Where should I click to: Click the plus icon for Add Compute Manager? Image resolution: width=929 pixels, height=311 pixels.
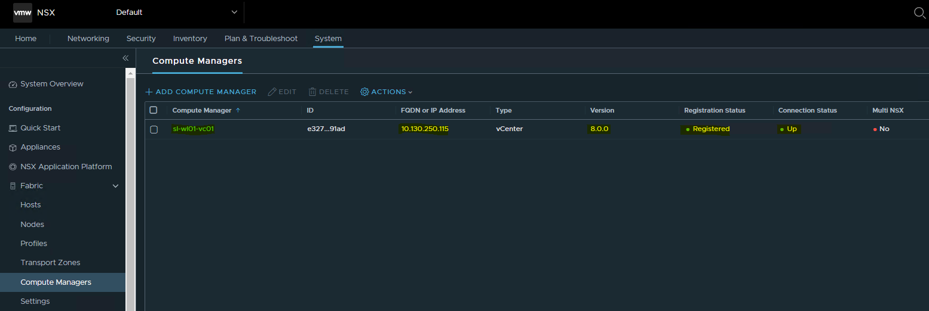(149, 92)
